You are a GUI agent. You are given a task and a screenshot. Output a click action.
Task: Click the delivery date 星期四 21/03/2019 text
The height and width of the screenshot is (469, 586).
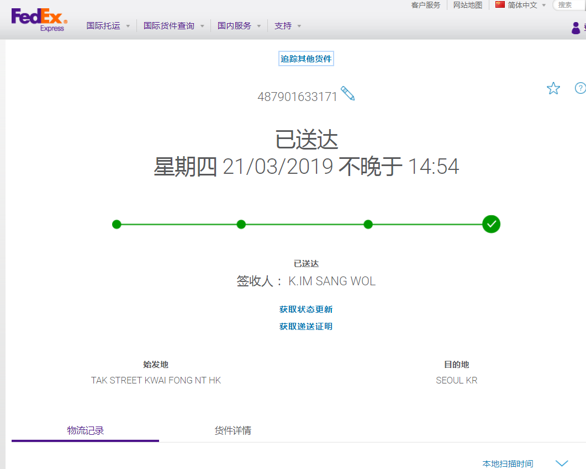point(244,166)
